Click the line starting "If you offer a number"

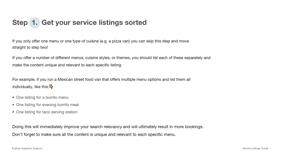[x=111, y=58]
